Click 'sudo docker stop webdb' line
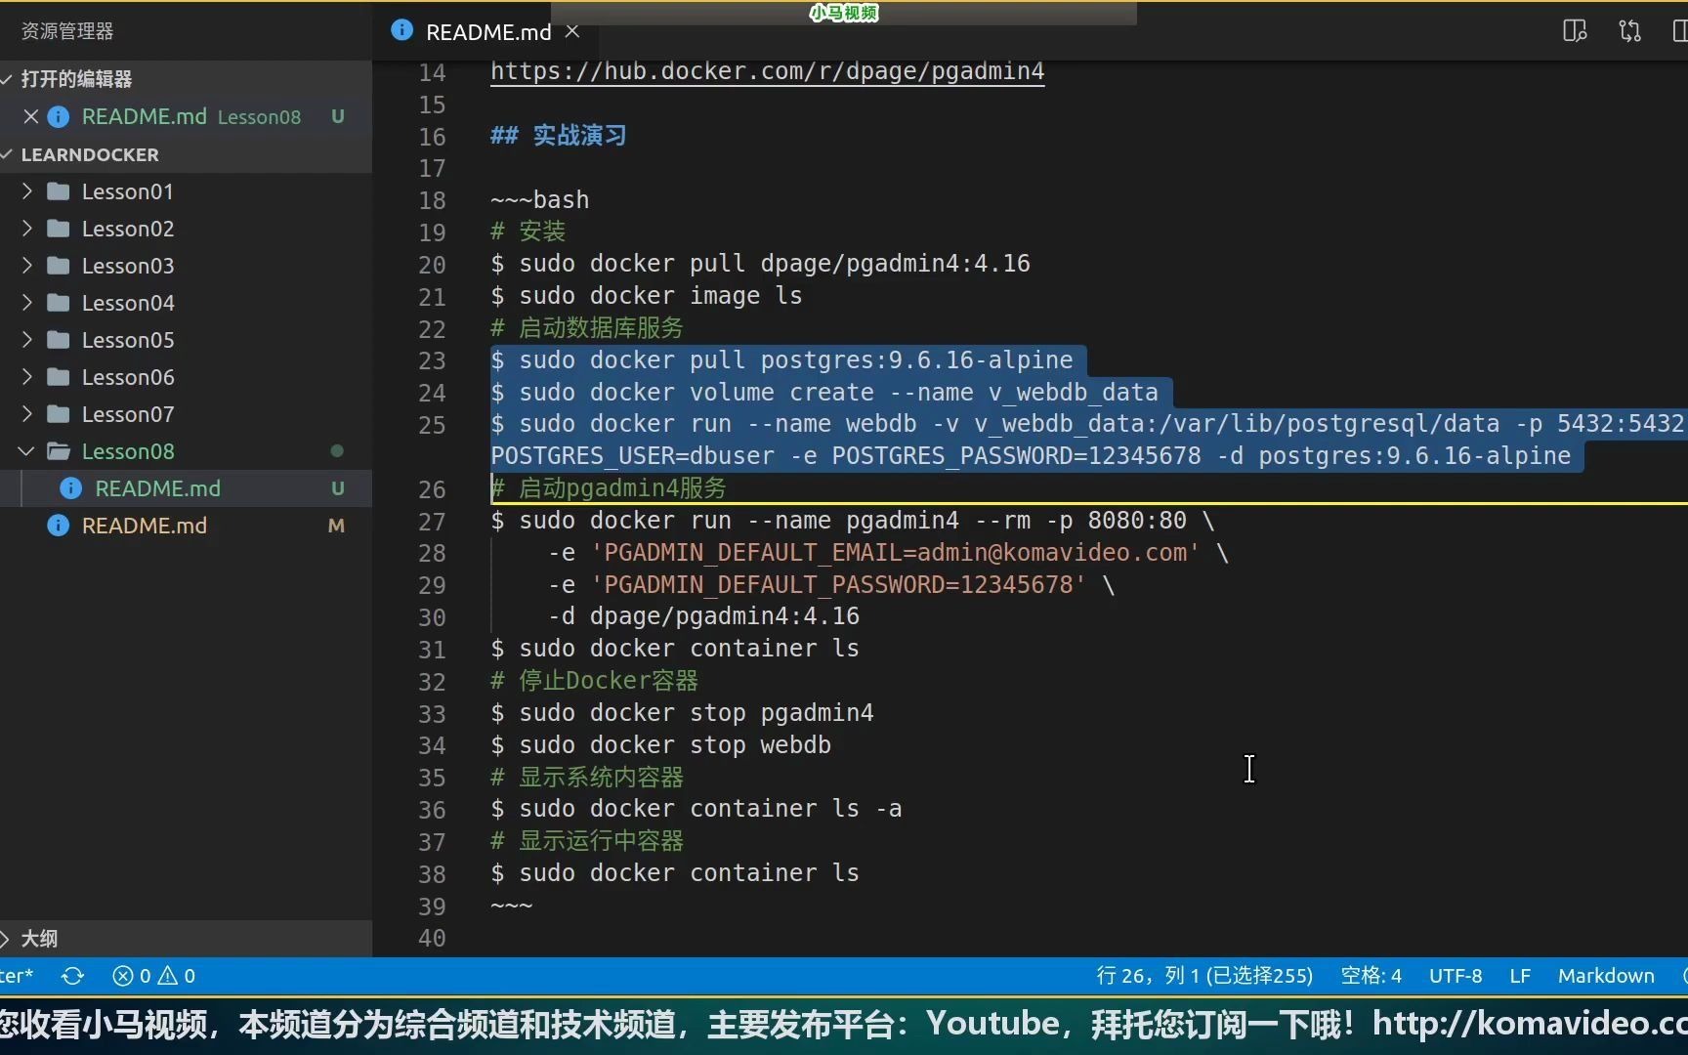 pos(660,745)
